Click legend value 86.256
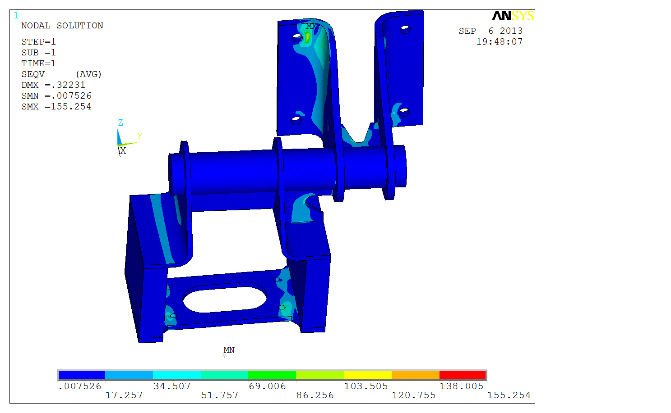Screen dimensions: 671x413 click(x=315, y=395)
